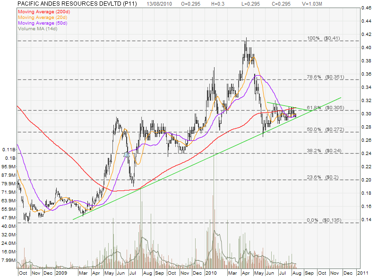Select the Volume MA (14d) legend label
378x277 pixels.
coord(38,29)
